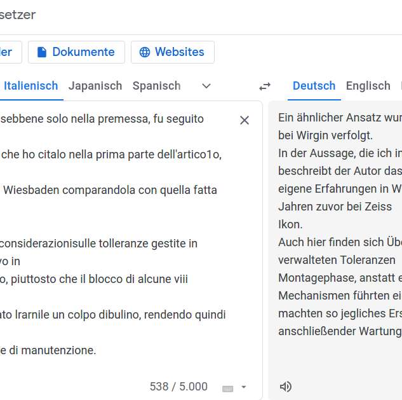402x400 pixels.
Task: Click the partially visible Bilder button
Action: (x=9, y=52)
